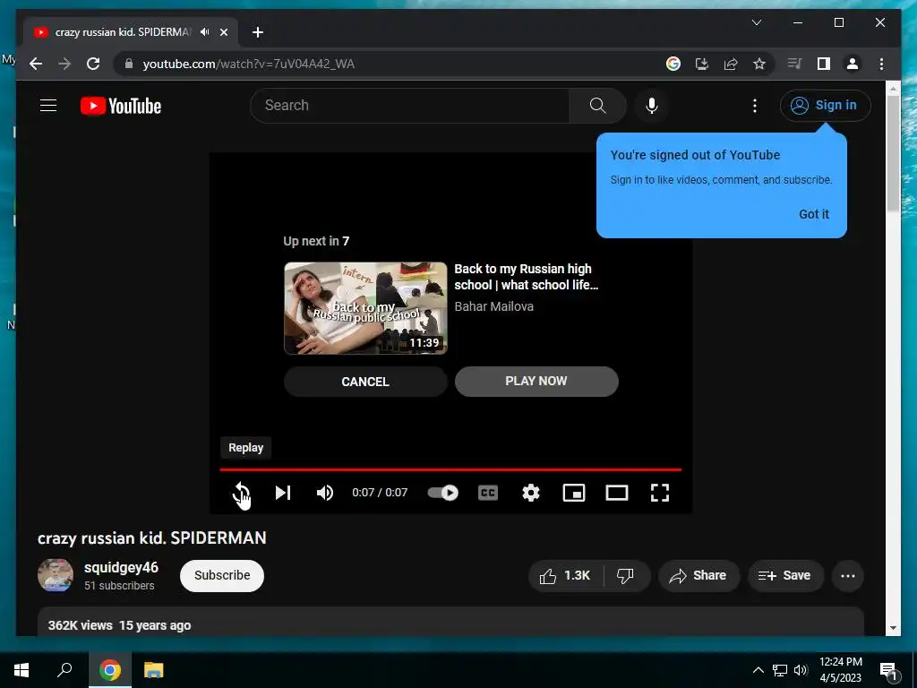The image size is (917, 688).
Task: Select the crazy russian kid tab
Action: pos(130,32)
